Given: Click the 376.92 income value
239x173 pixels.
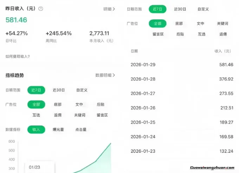Looking at the screenshot, I should pos(226,79).
